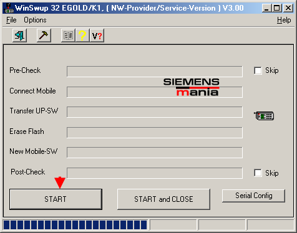Click the START and CLOSE button
Screen dimensions: 297x233
[163, 199]
